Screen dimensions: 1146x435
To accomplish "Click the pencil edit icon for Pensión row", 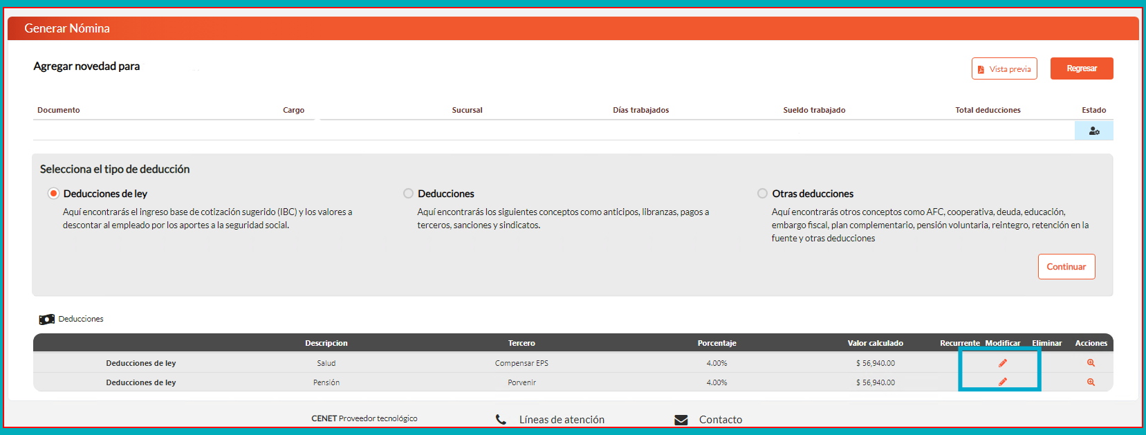I will (x=1002, y=382).
